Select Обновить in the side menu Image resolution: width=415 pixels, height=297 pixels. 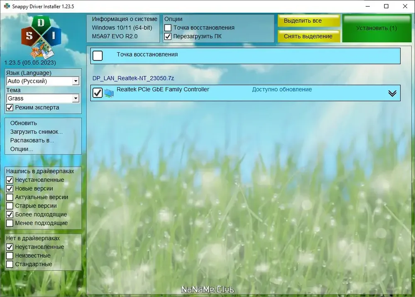(24, 123)
